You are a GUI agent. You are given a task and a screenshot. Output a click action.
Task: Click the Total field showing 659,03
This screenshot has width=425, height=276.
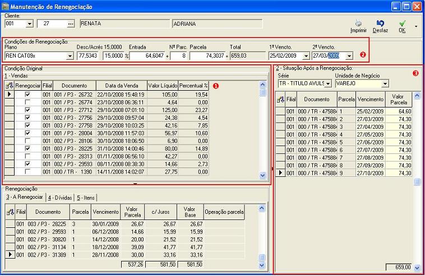248,56
